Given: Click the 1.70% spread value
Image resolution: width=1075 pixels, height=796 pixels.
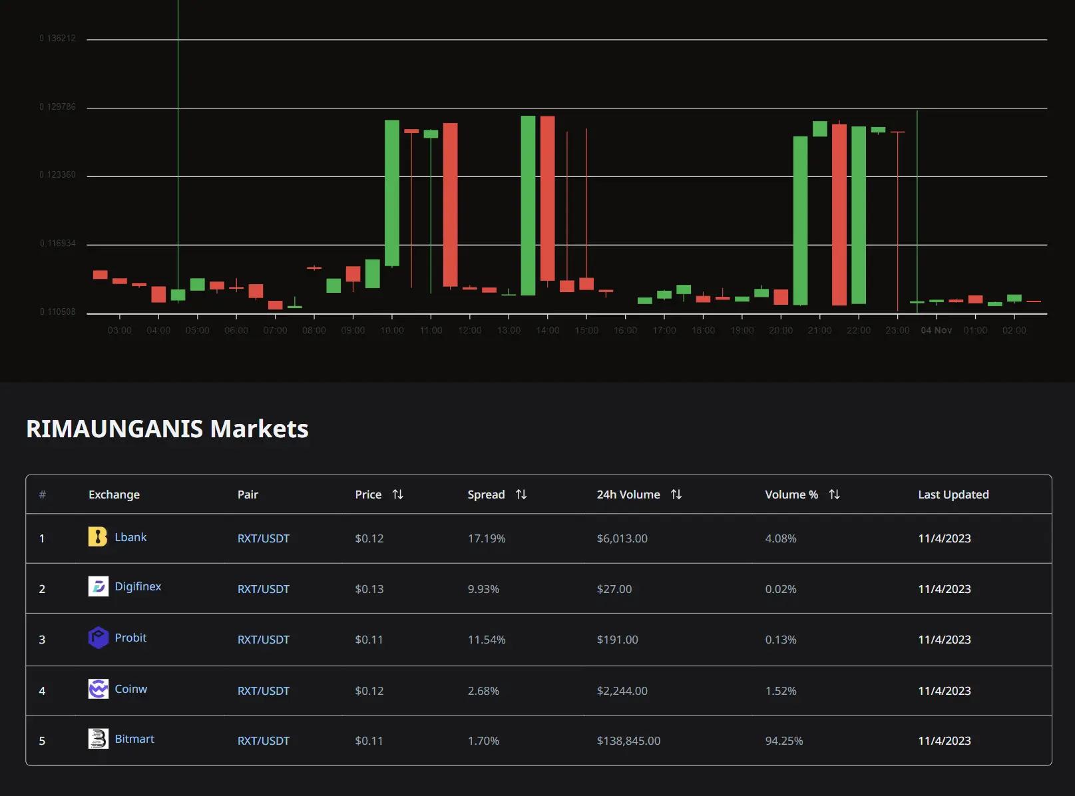Looking at the screenshot, I should (483, 741).
